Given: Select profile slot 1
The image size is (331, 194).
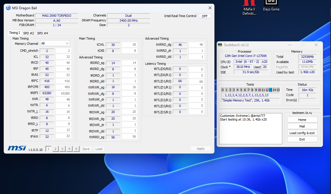Looking at the screenshot, I should click(48, 149).
